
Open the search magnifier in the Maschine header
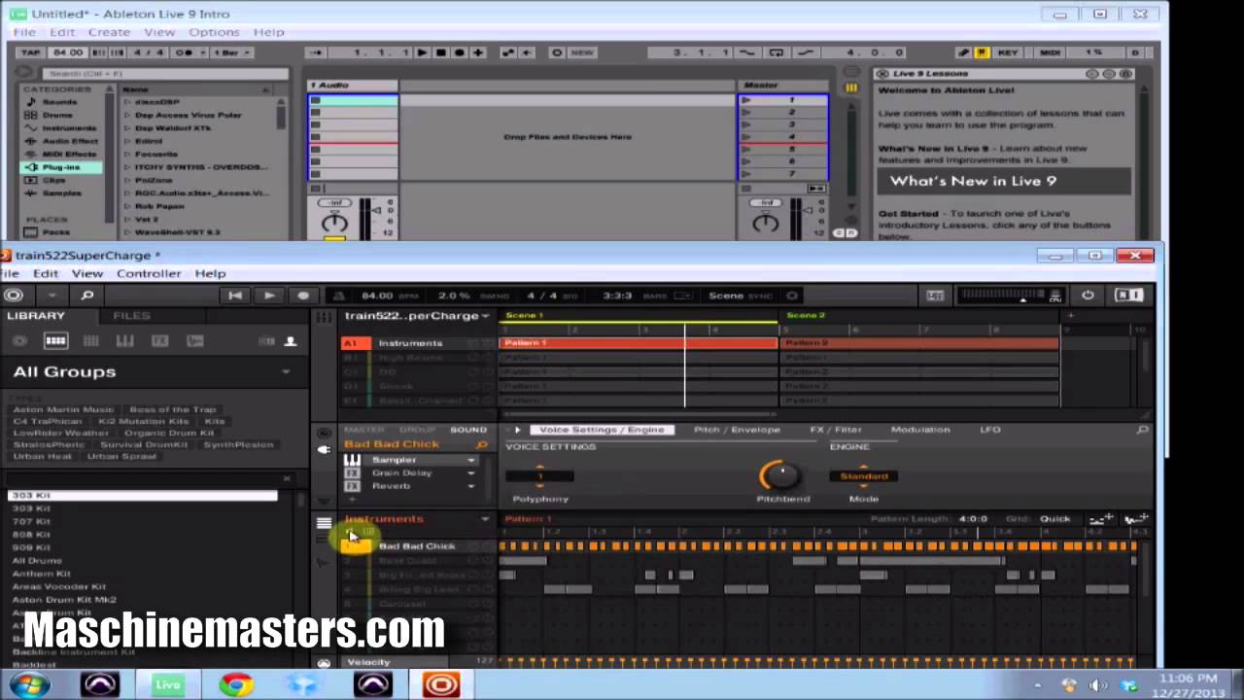click(86, 296)
